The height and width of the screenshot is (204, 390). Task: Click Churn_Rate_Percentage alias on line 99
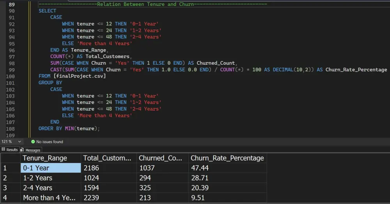tap(356, 70)
